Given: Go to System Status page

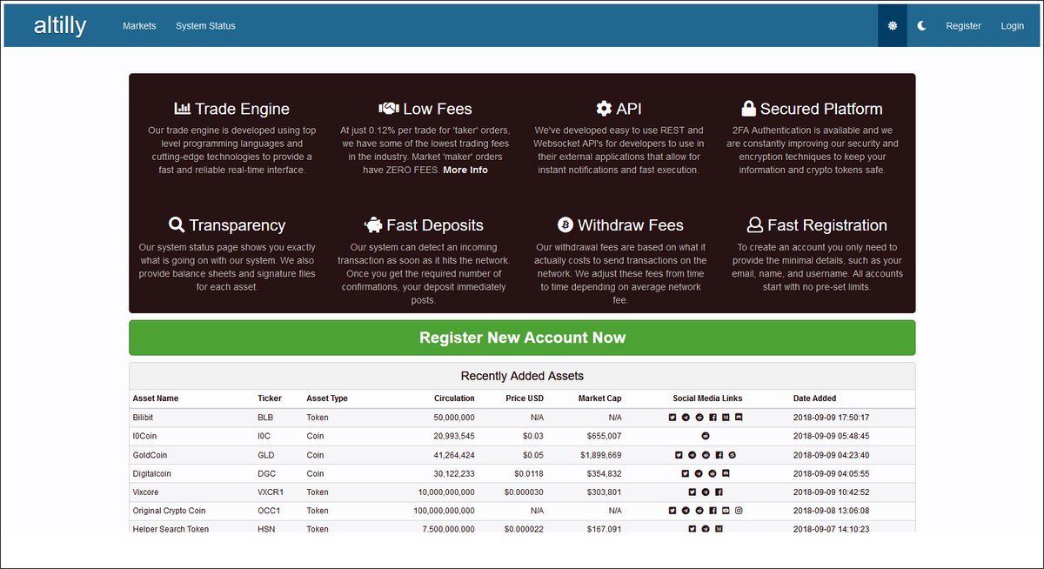Looking at the screenshot, I should point(205,26).
